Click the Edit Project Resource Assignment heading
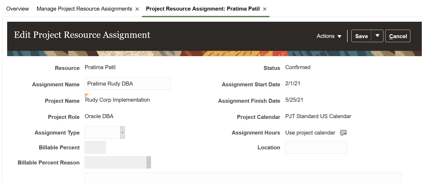The height and width of the screenshot is (183, 422). click(82, 35)
